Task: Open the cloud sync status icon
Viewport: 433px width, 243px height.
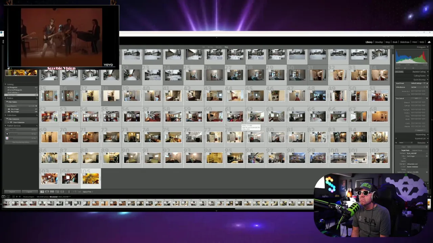Action: tap(429, 42)
